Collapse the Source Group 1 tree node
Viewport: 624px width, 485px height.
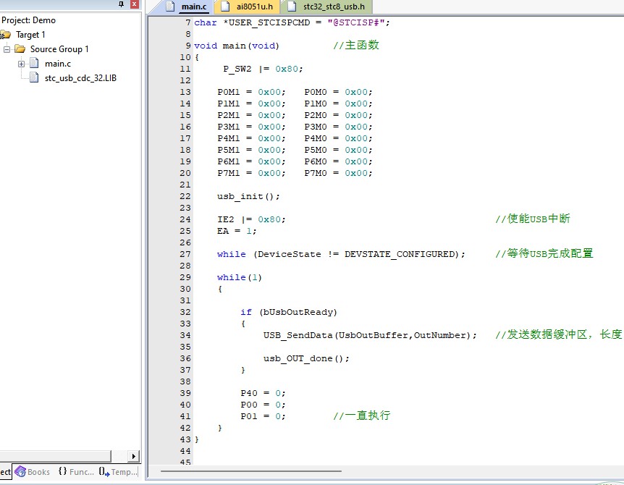point(7,49)
